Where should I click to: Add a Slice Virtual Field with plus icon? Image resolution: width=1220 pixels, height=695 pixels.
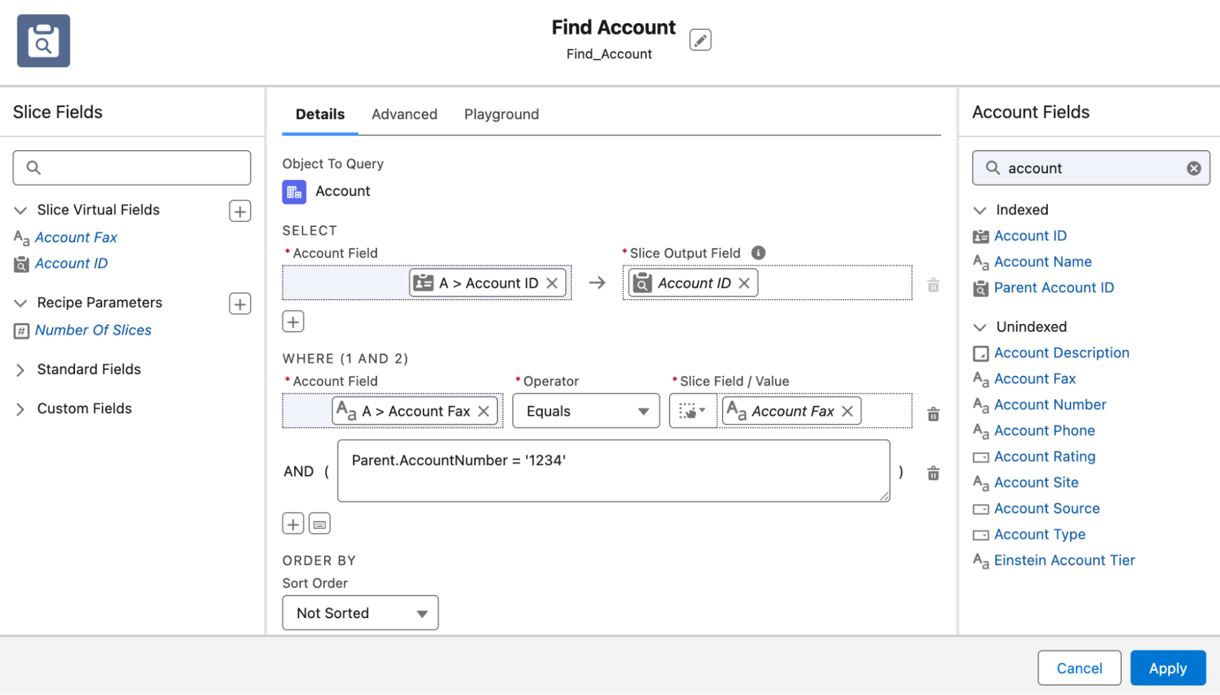[239, 211]
